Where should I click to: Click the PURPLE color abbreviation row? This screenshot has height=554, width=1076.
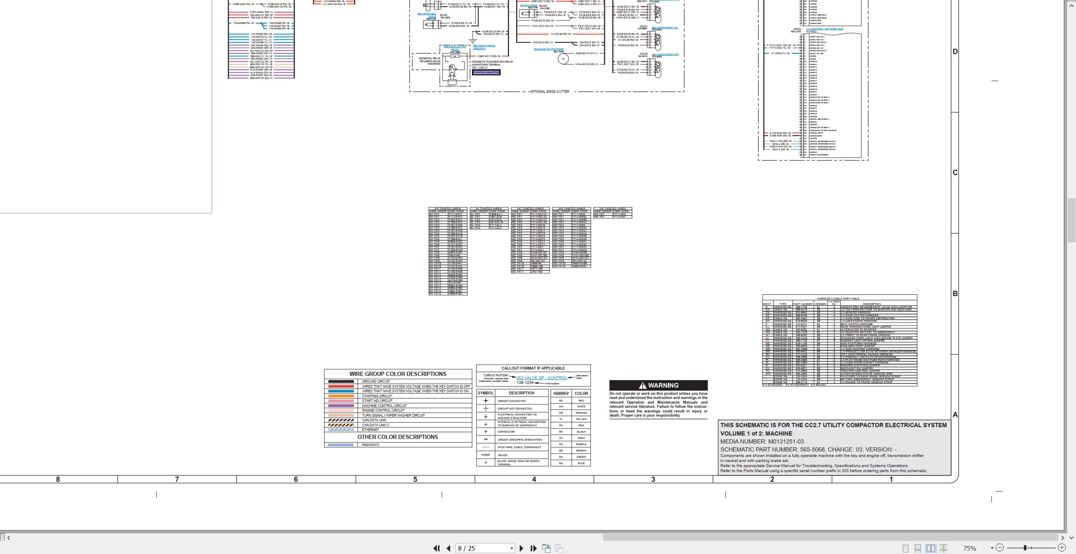570,444
